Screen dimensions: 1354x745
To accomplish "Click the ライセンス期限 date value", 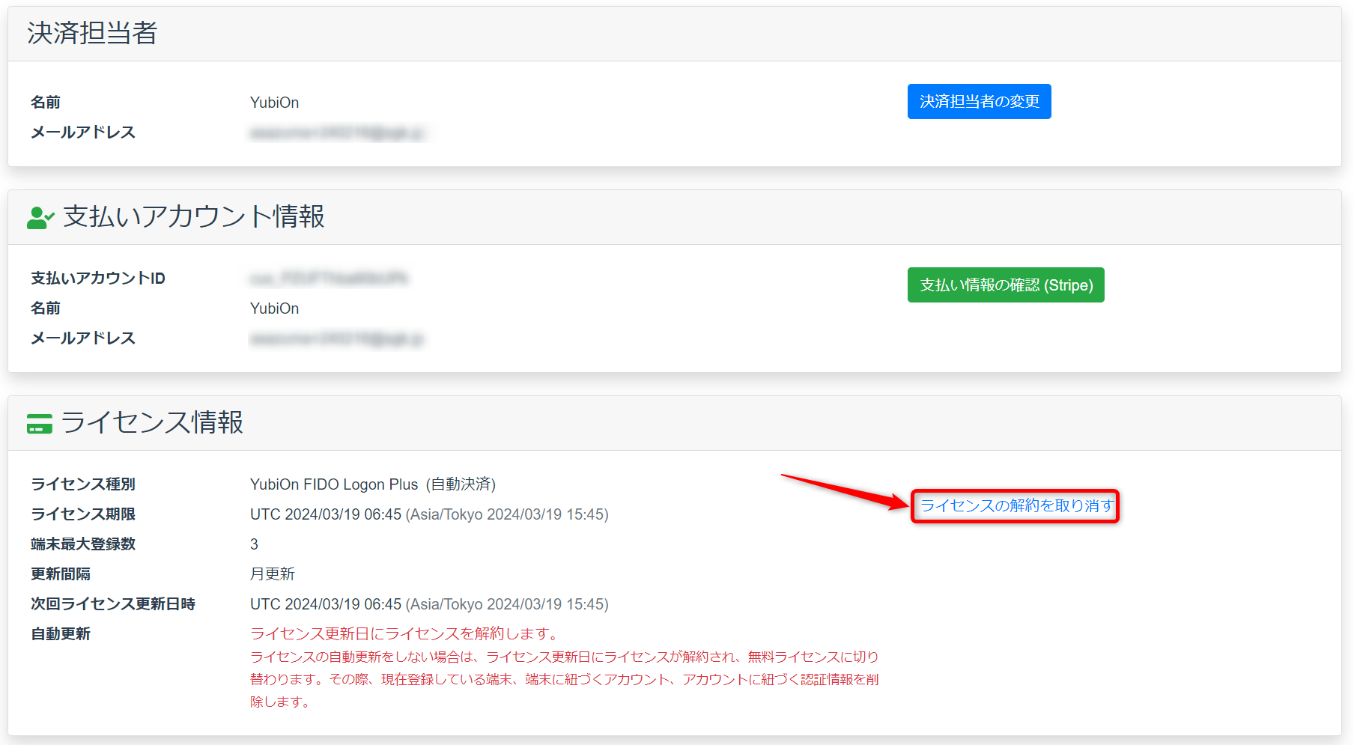I will coord(428,514).
